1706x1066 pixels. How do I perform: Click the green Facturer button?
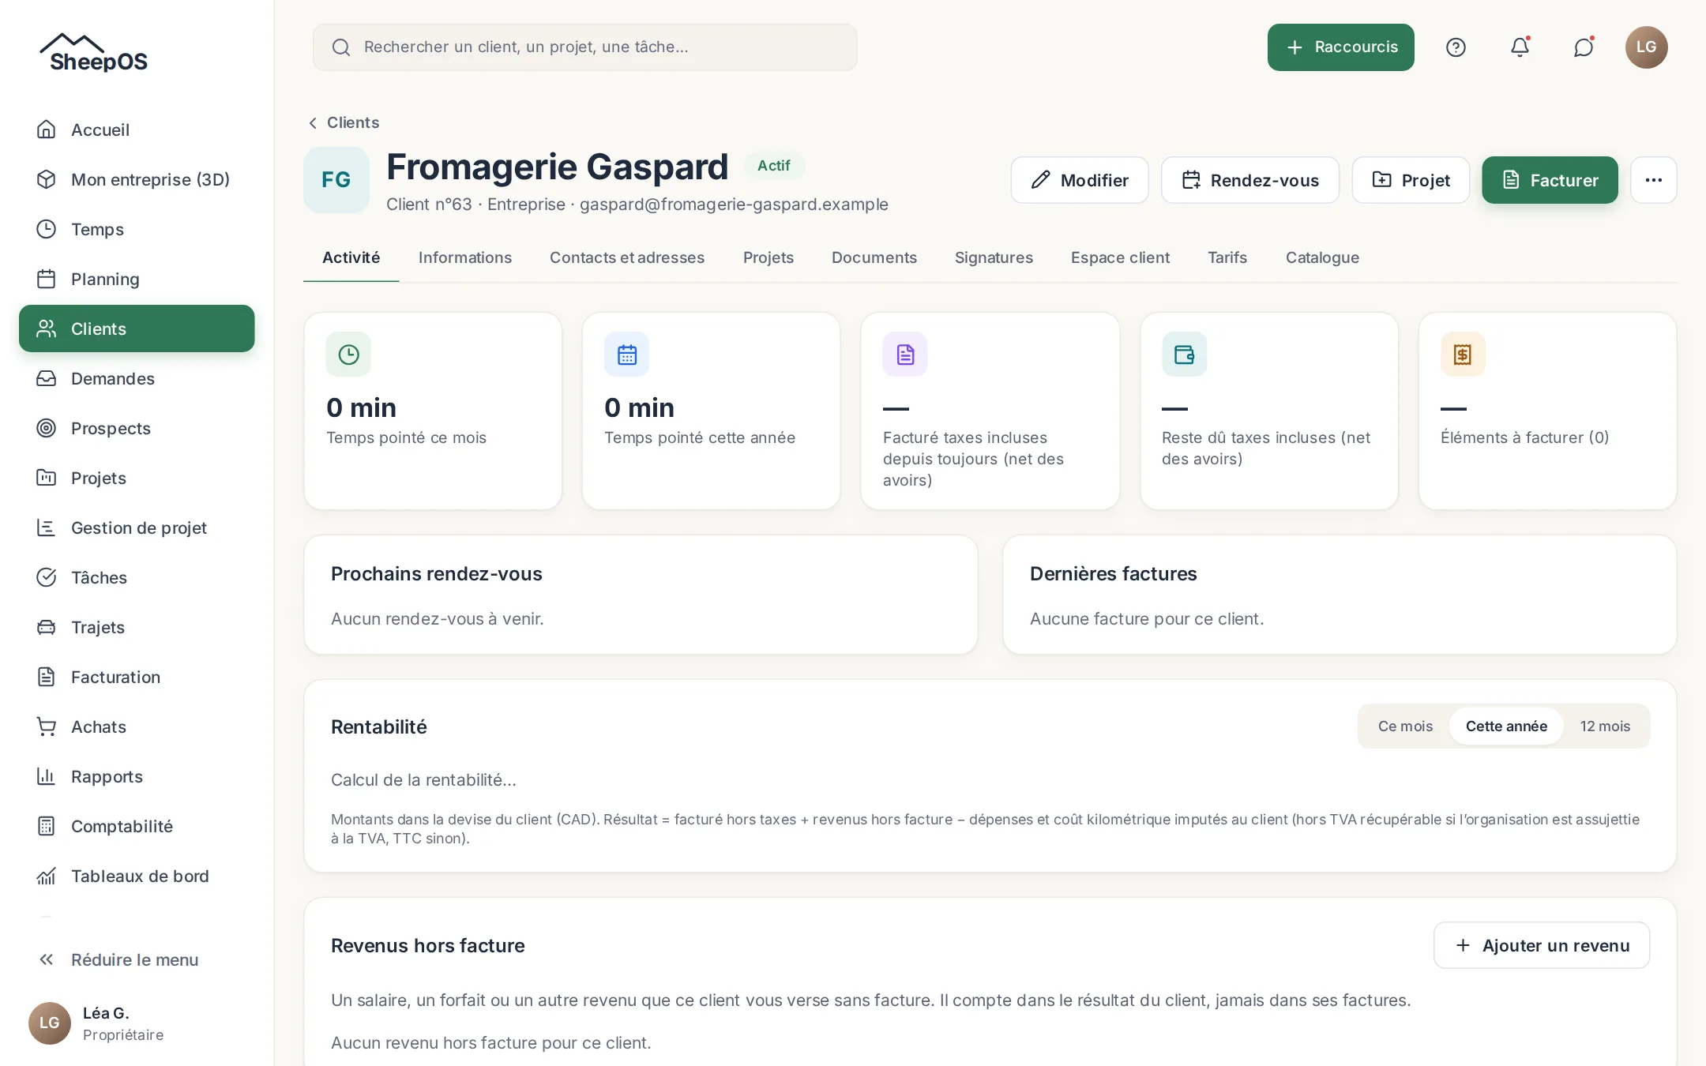(1550, 180)
